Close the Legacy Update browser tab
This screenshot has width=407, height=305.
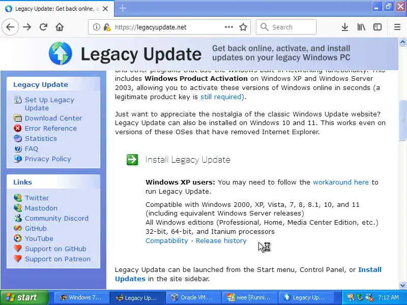105,9
